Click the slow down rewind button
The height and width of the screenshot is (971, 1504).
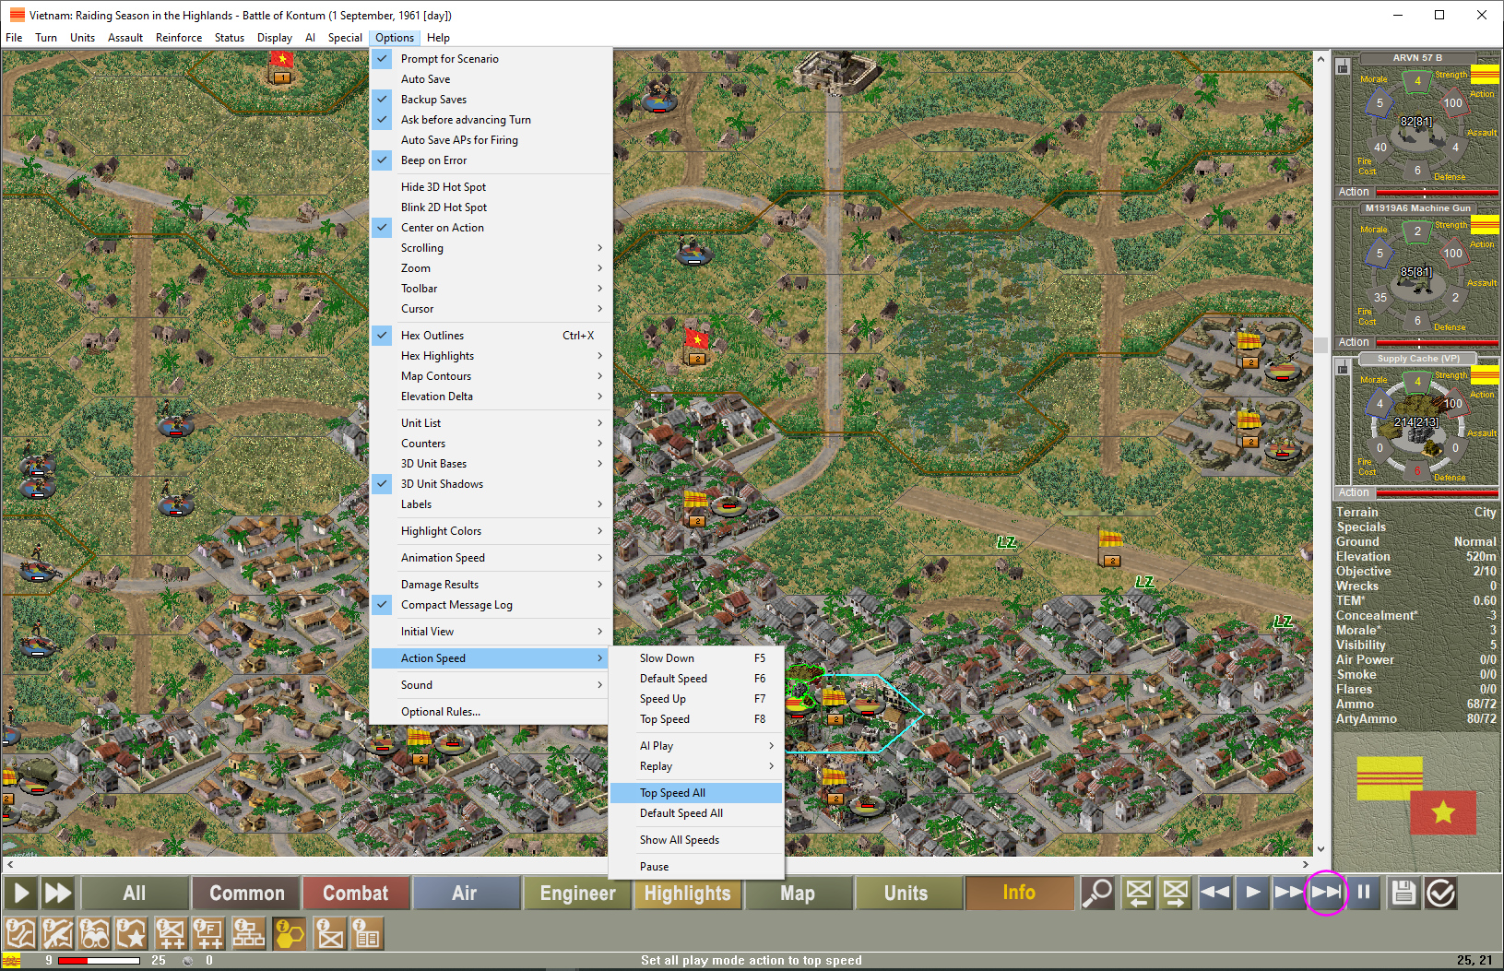tap(1215, 893)
